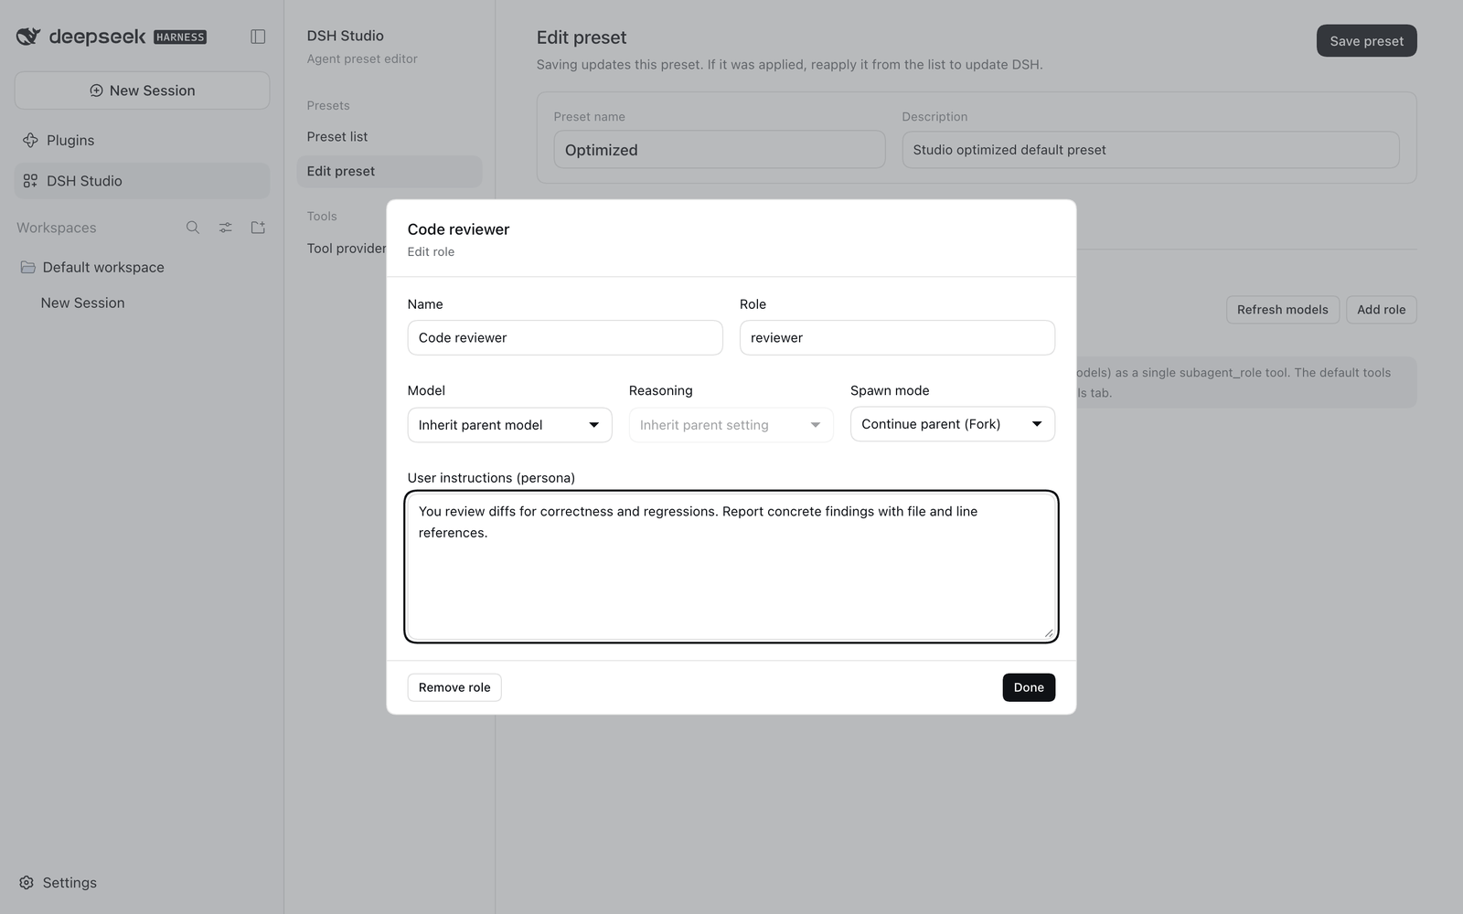The height and width of the screenshot is (914, 1463).
Task: Add a new workspace folder icon
Action: (258, 228)
